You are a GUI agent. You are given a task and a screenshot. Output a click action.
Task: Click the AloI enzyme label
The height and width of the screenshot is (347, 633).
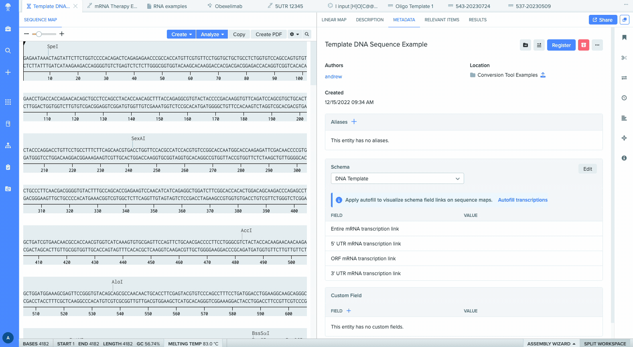(x=117, y=282)
